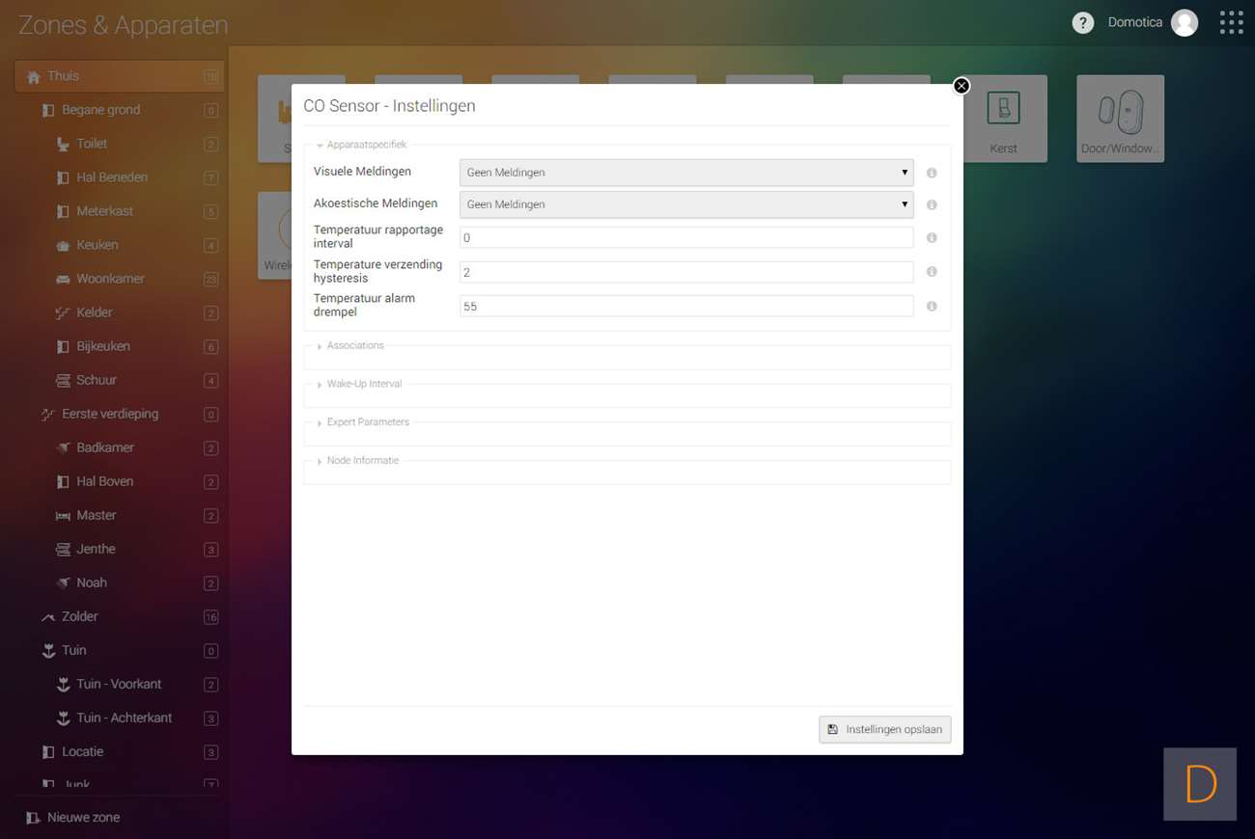Image resolution: width=1255 pixels, height=839 pixels.
Task: Click the Badkamer zone icon
Action: pos(64,447)
